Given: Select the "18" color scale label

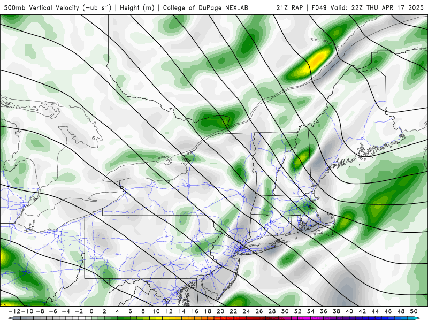Looking at the screenshot, I should [208, 311].
